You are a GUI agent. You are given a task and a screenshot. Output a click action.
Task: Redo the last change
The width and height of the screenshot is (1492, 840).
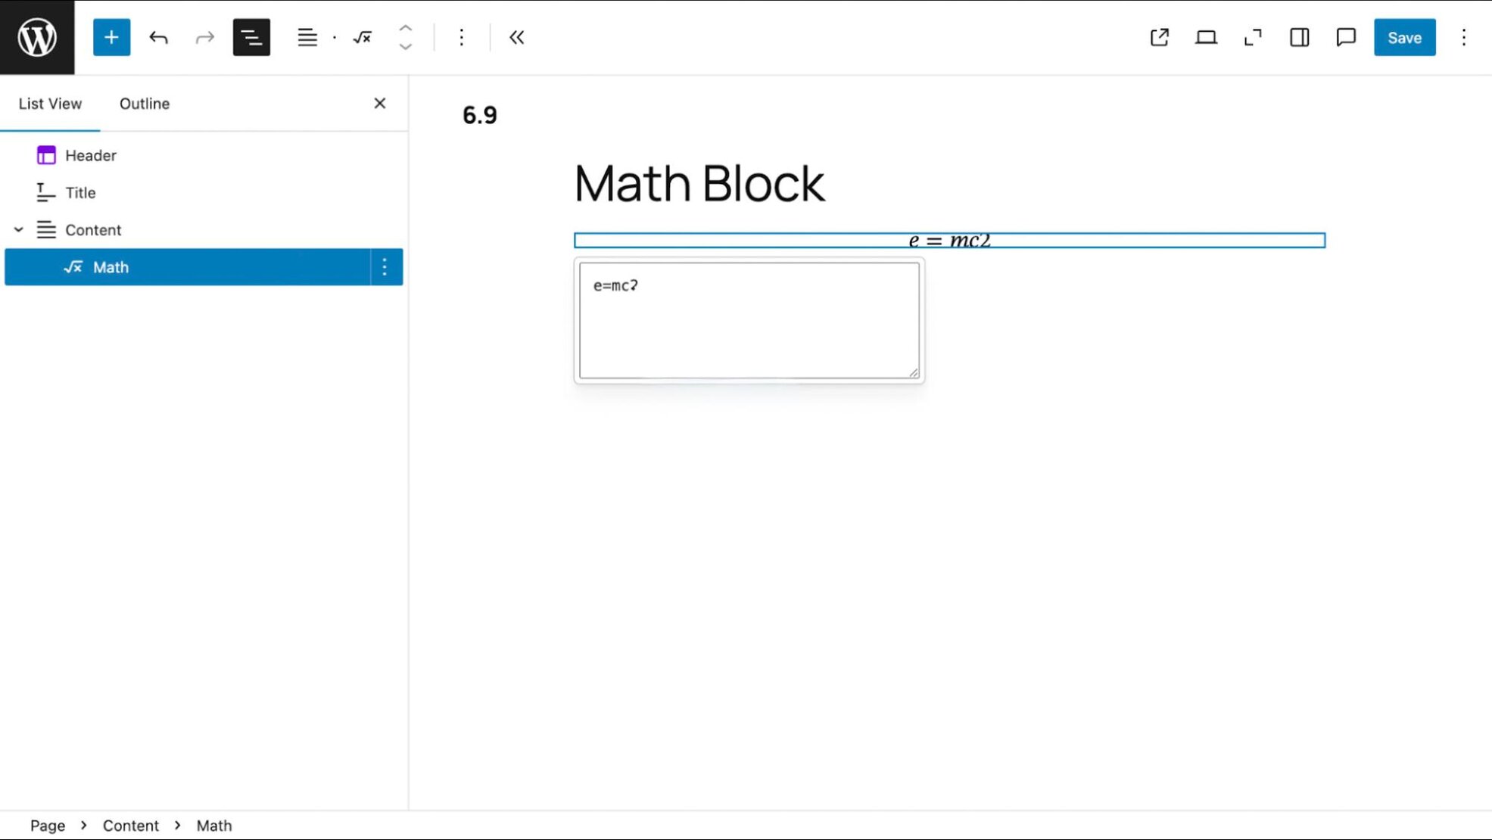click(x=204, y=37)
